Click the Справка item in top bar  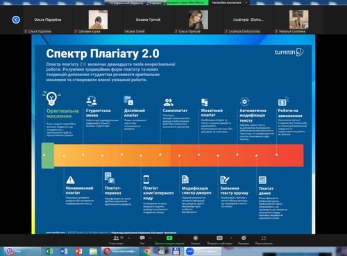155,3
